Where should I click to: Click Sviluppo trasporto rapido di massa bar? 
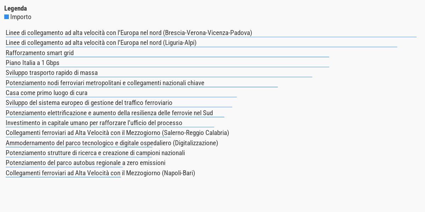pyautogui.click(x=159, y=73)
